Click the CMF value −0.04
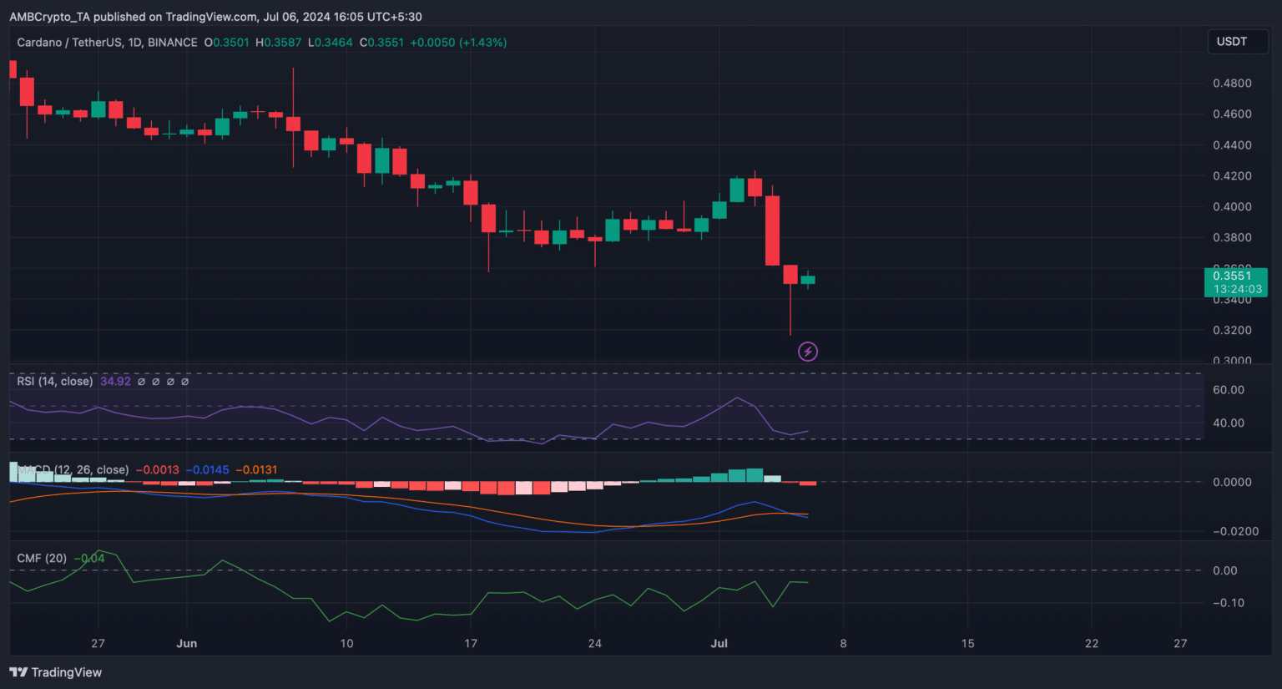 click(x=89, y=558)
